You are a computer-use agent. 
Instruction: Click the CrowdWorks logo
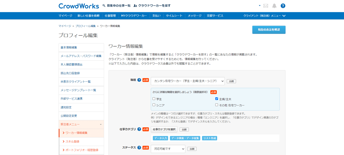coord(79,6)
